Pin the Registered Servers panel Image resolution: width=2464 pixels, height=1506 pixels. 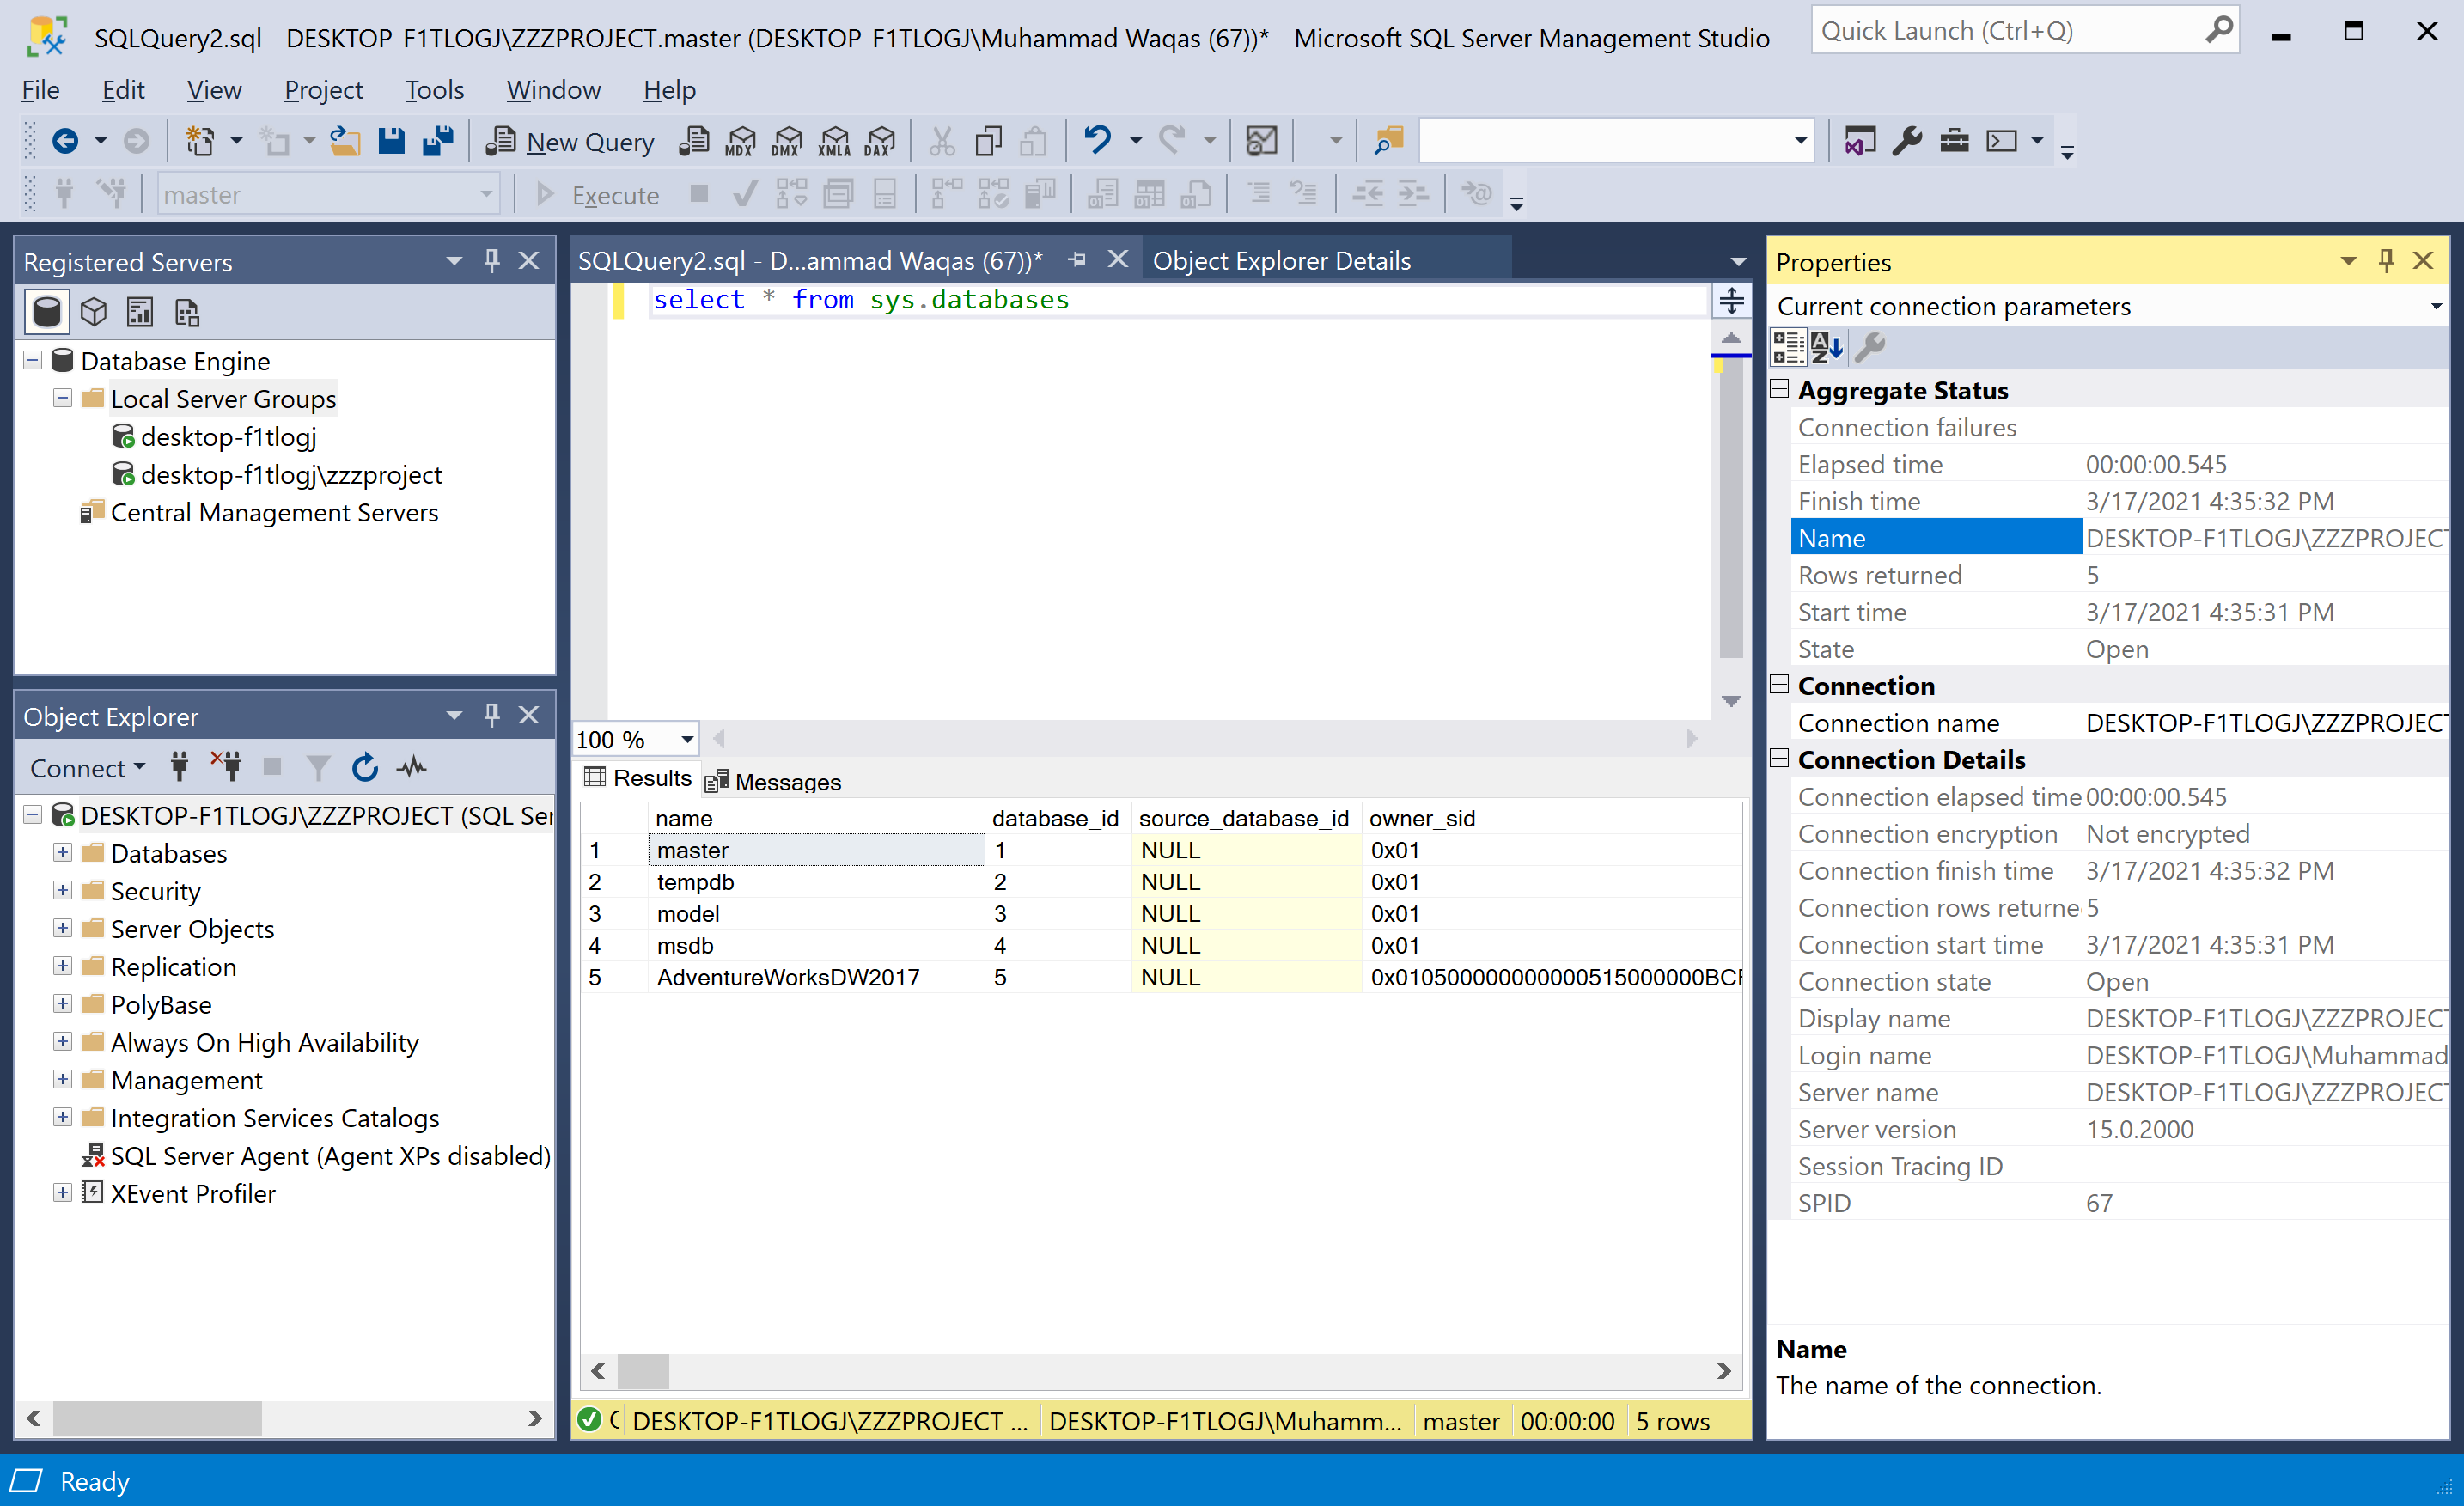point(492,261)
